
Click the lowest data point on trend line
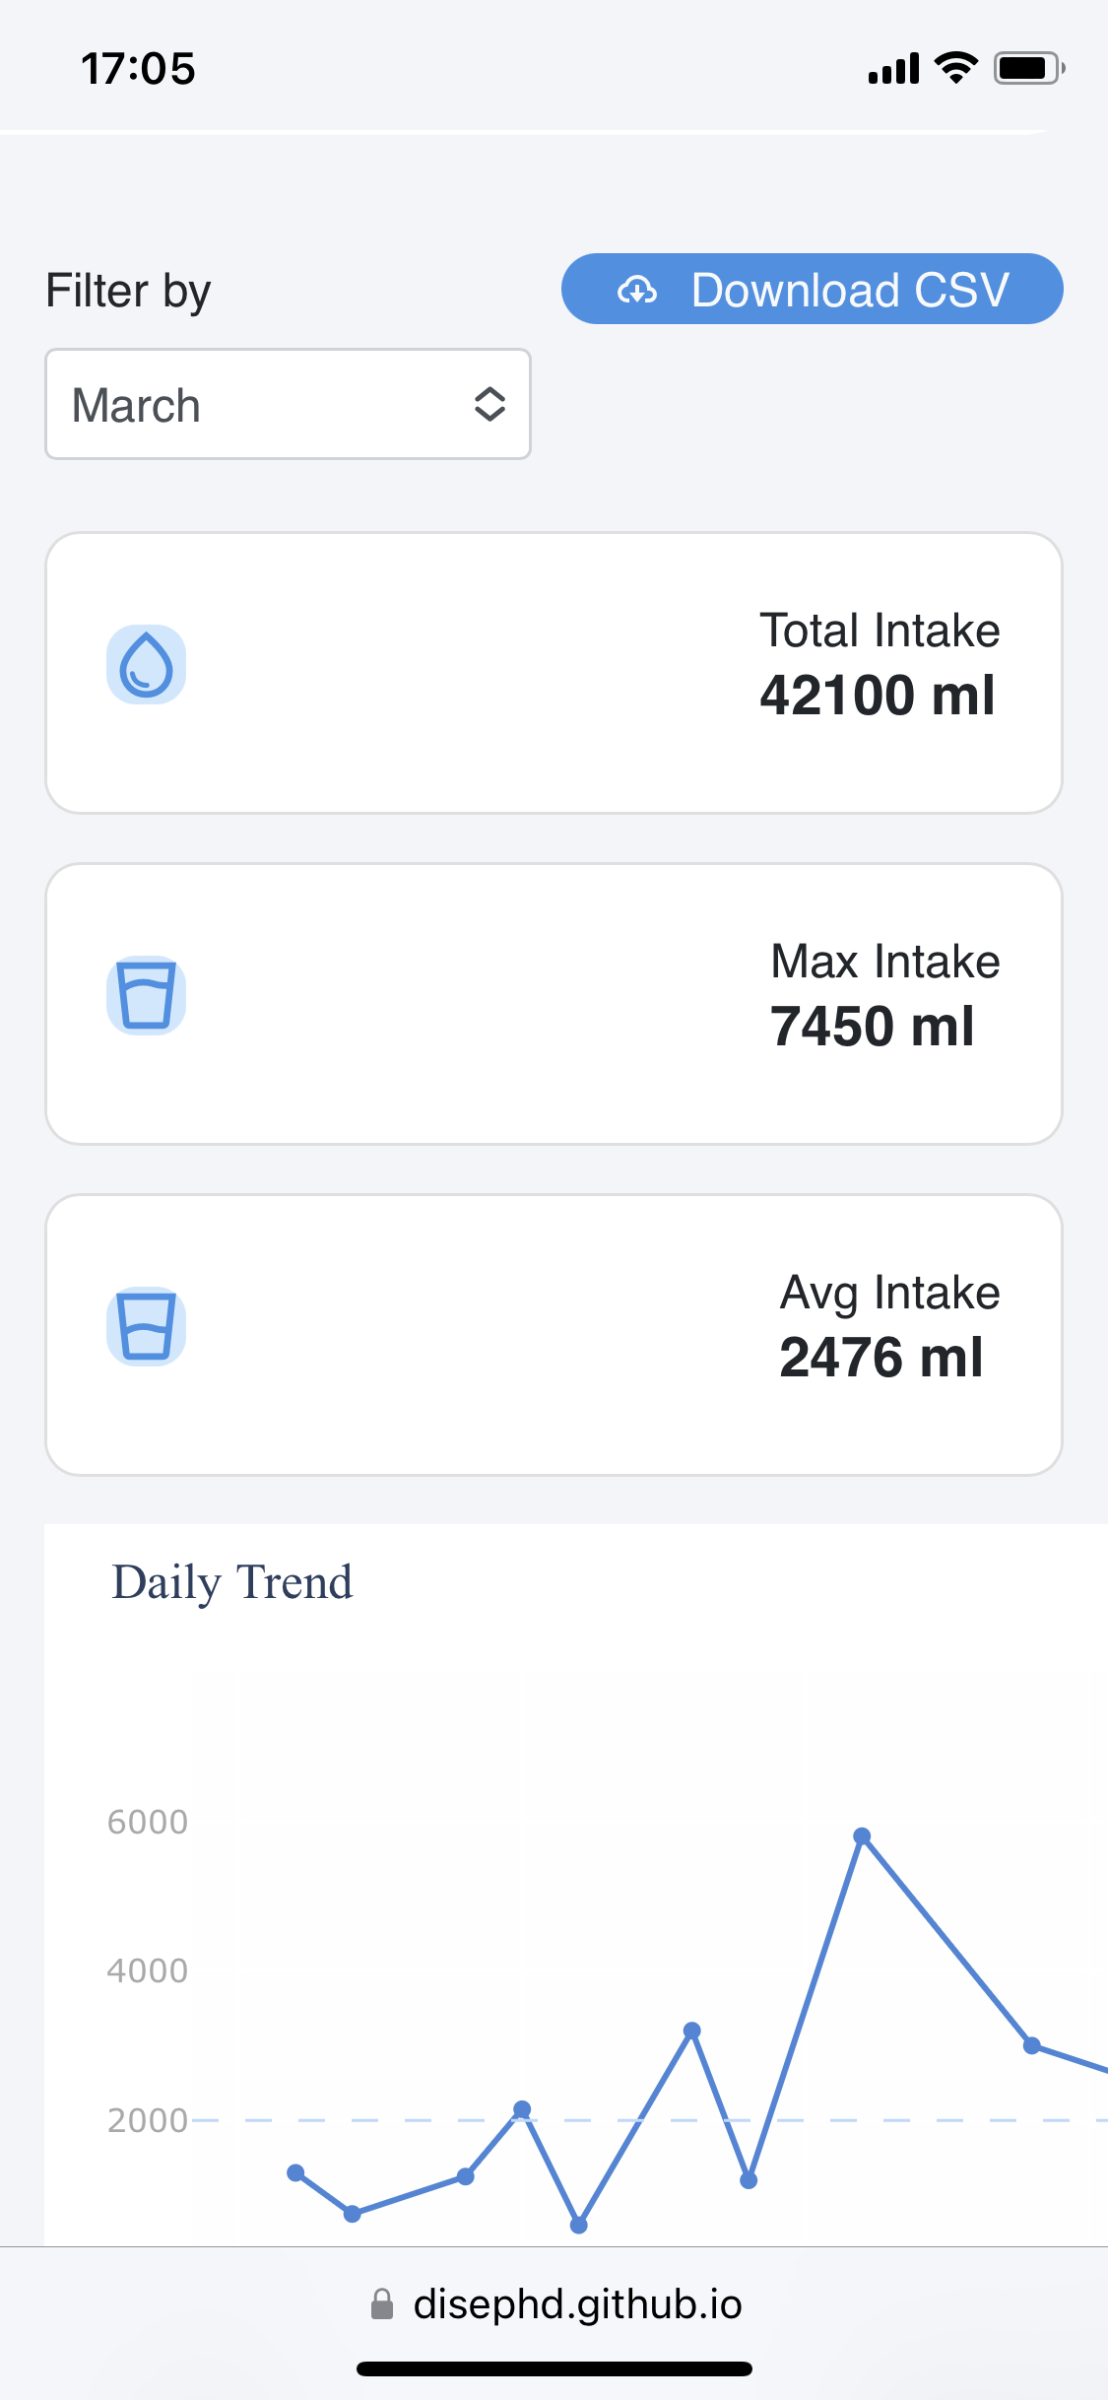coord(579,2225)
